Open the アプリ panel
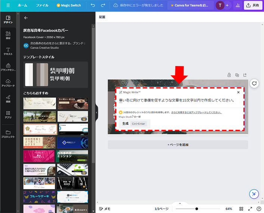This screenshot has height=213, width=264. pos(8,115)
